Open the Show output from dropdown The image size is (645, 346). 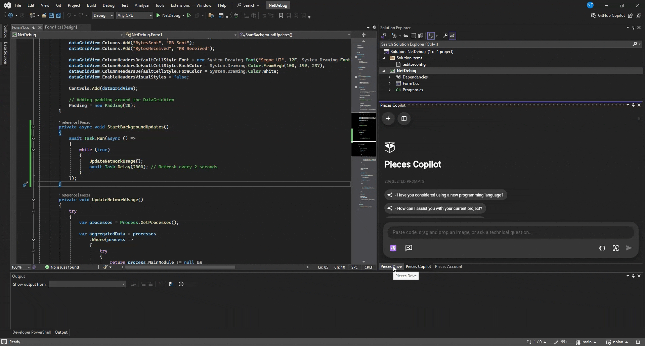tap(87, 284)
